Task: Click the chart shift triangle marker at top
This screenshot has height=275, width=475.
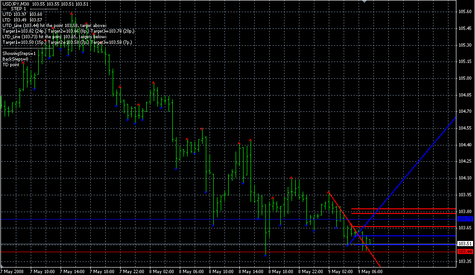Action: click(365, 1)
